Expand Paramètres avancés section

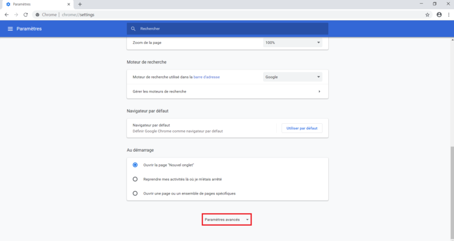[x=226, y=220]
